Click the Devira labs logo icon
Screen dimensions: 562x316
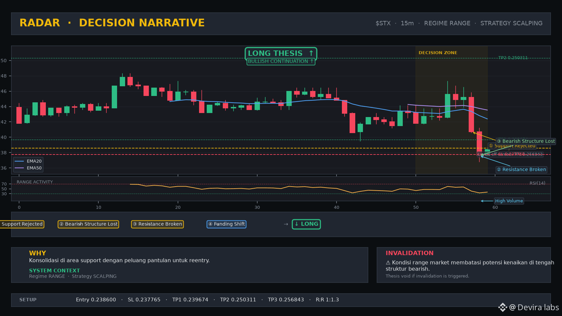pyautogui.click(x=502, y=307)
